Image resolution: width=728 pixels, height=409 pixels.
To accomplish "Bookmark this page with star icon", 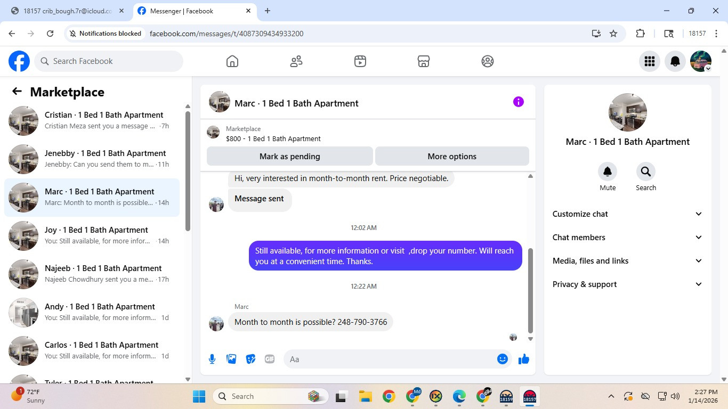I will [613, 34].
